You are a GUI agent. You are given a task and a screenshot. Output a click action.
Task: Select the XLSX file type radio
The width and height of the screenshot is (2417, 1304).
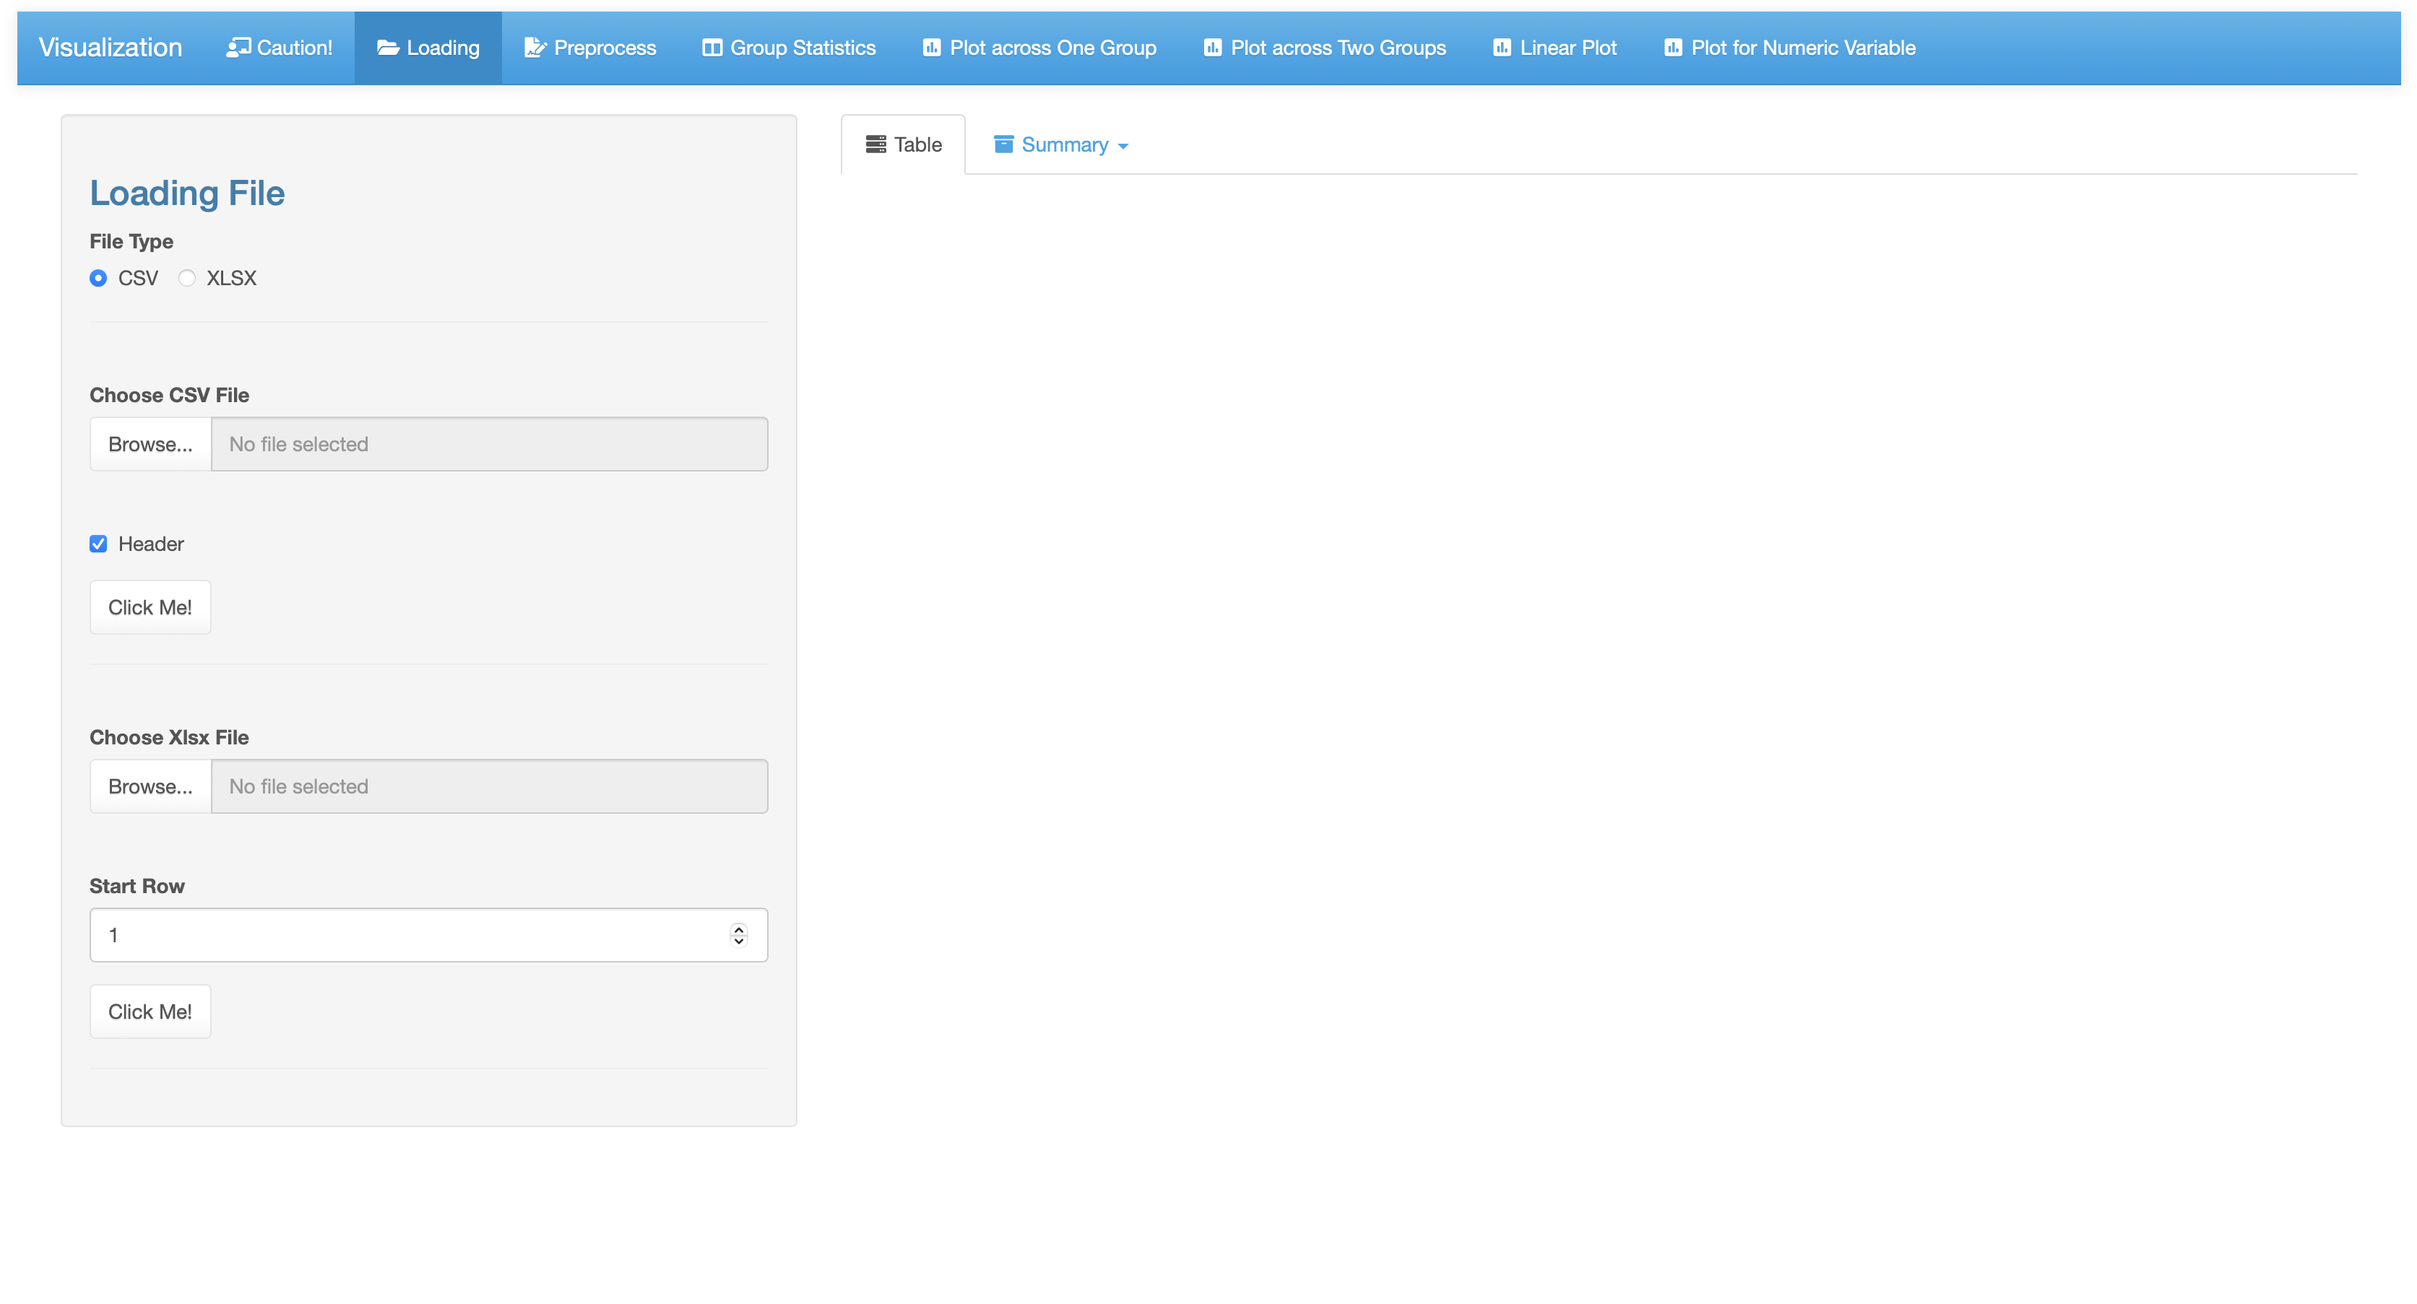point(186,279)
